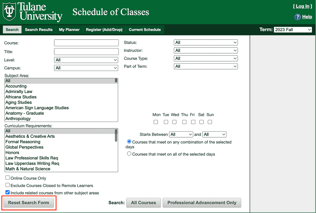This screenshot has height=213, width=316.
Task: Open the Instructor dropdown
Action: tap(206, 50)
